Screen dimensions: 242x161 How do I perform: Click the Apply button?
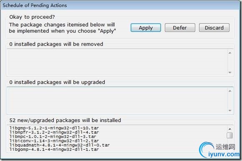click(146, 28)
